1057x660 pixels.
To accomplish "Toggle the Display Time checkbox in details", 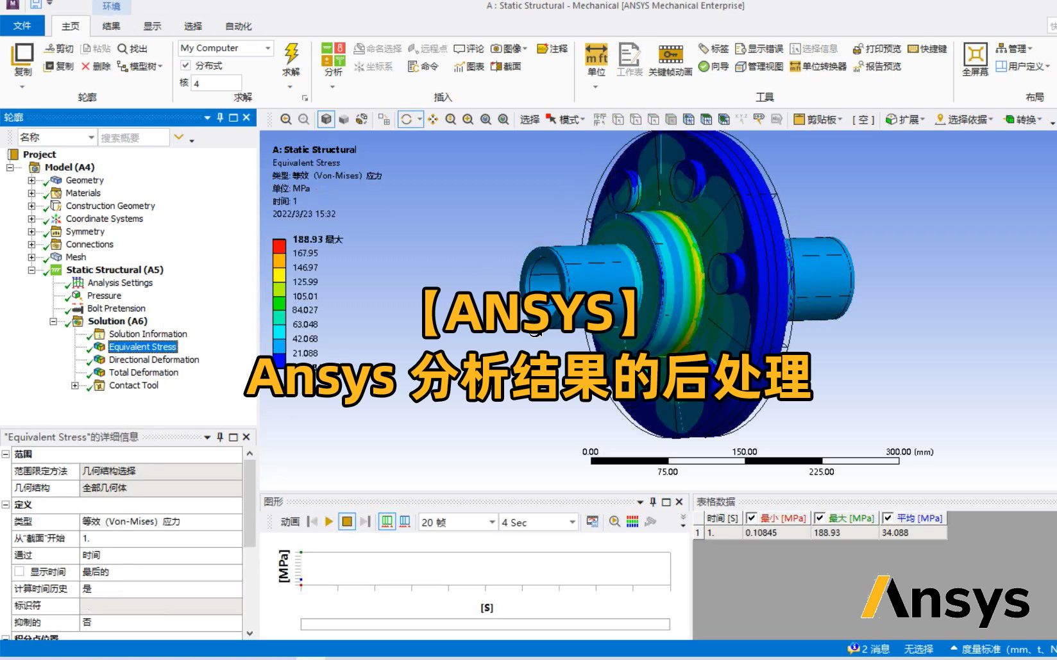I will pos(19,572).
